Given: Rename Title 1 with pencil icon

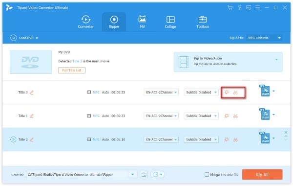Looking at the screenshot, I should coord(32,116).
